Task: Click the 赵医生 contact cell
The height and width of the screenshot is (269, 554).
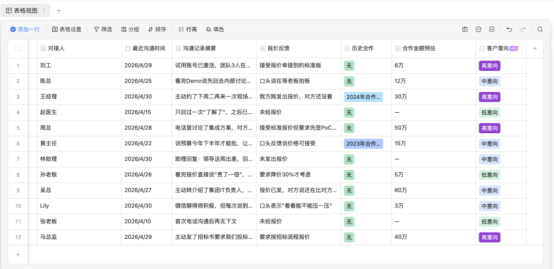Action: pos(79,113)
